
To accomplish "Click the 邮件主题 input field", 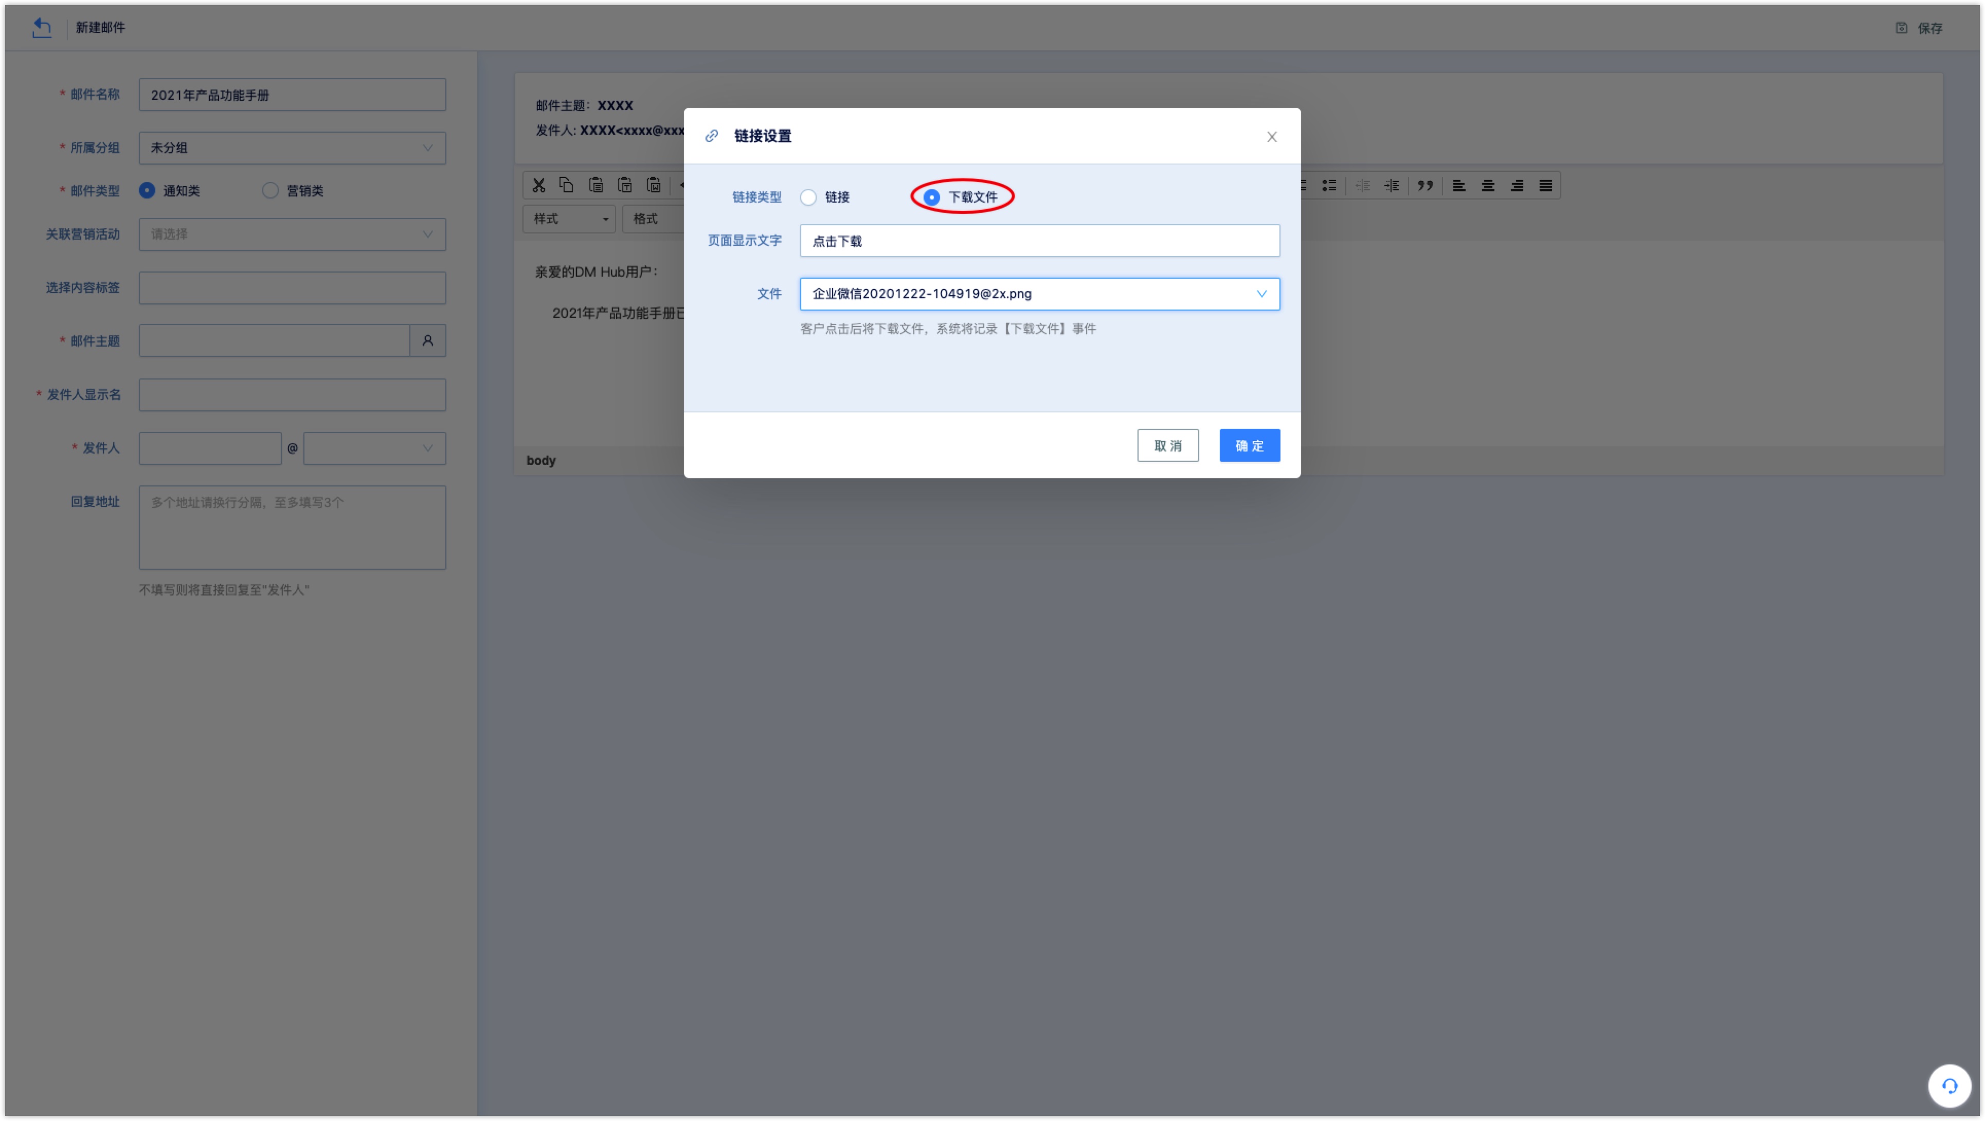I will pyautogui.click(x=274, y=340).
